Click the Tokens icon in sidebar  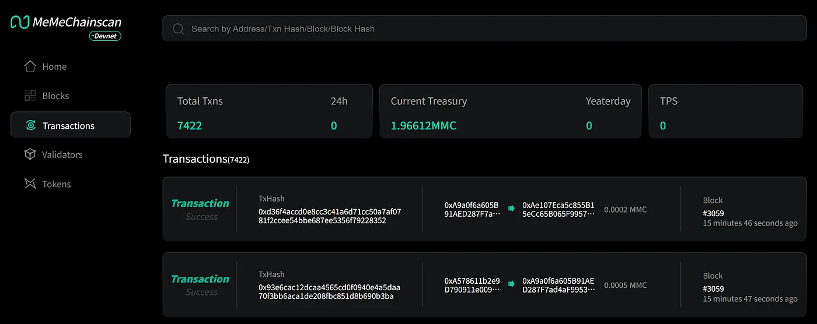tap(30, 184)
